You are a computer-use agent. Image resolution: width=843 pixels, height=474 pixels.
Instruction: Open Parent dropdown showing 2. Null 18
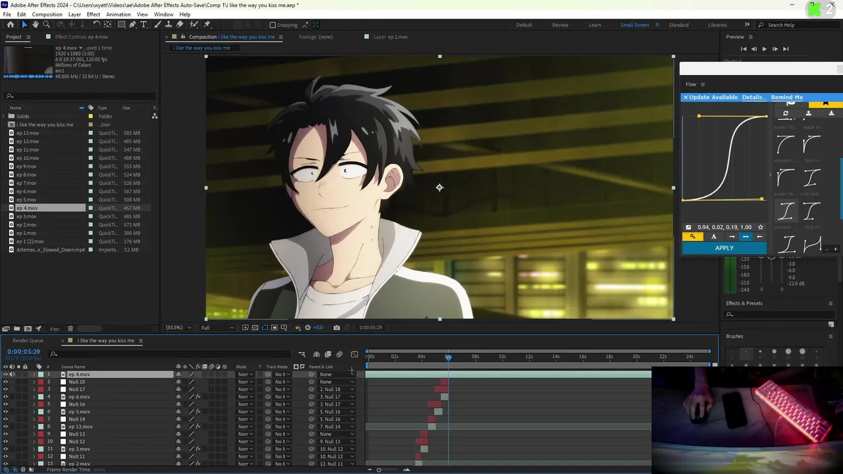[x=337, y=389]
